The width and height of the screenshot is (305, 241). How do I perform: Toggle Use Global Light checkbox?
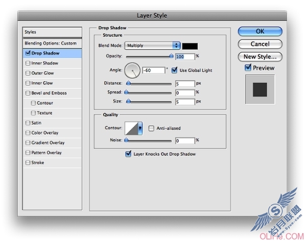[x=174, y=70]
